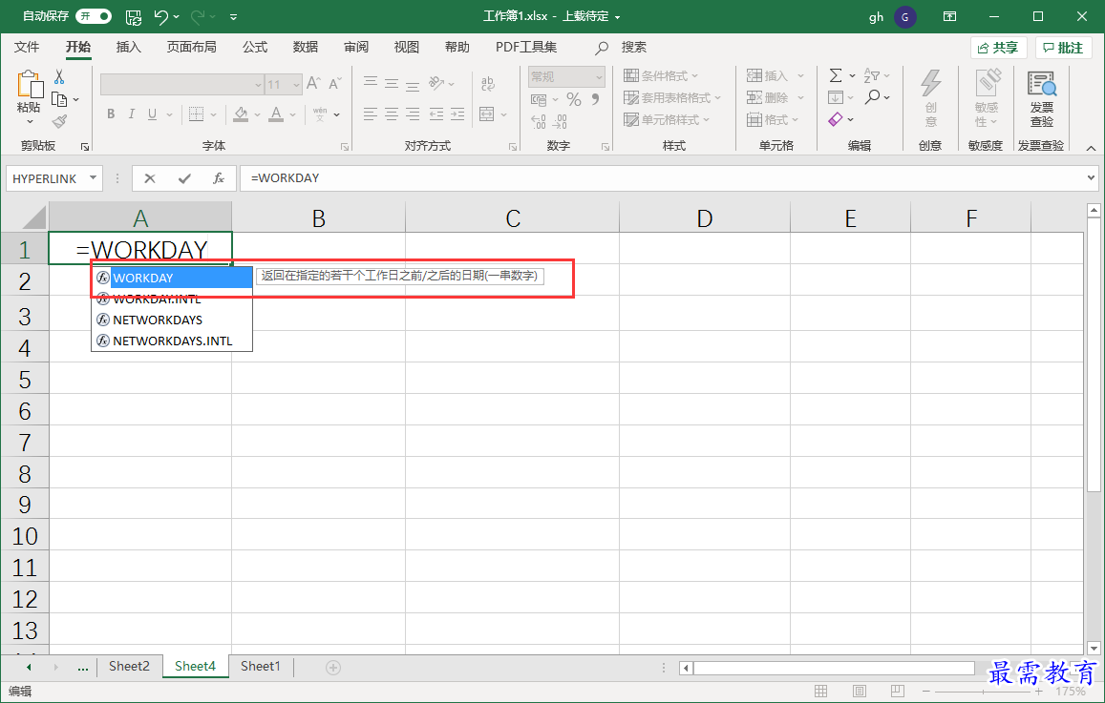Click the 批注 button
The width and height of the screenshot is (1105, 703).
[x=1063, y=48]
